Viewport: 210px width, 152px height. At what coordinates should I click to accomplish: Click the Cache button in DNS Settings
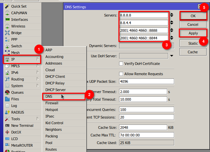(193, 52)
